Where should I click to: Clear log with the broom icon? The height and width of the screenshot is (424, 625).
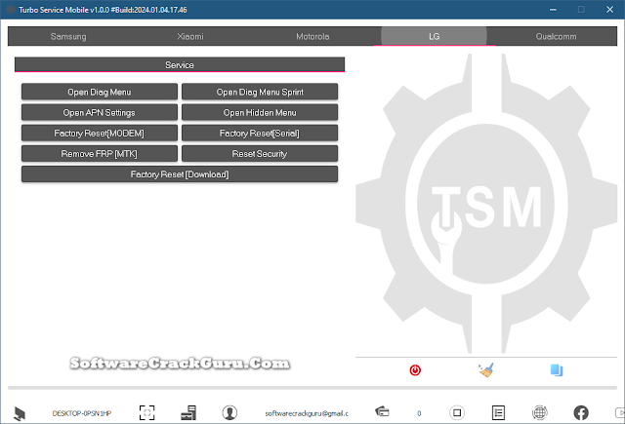point(486,370)
